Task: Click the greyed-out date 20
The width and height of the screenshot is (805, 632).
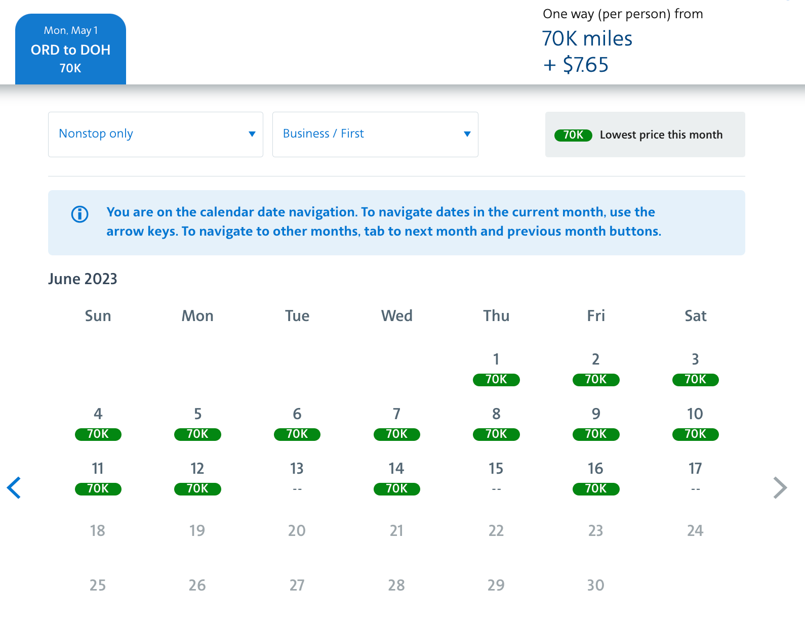Action: click(297, 530)
